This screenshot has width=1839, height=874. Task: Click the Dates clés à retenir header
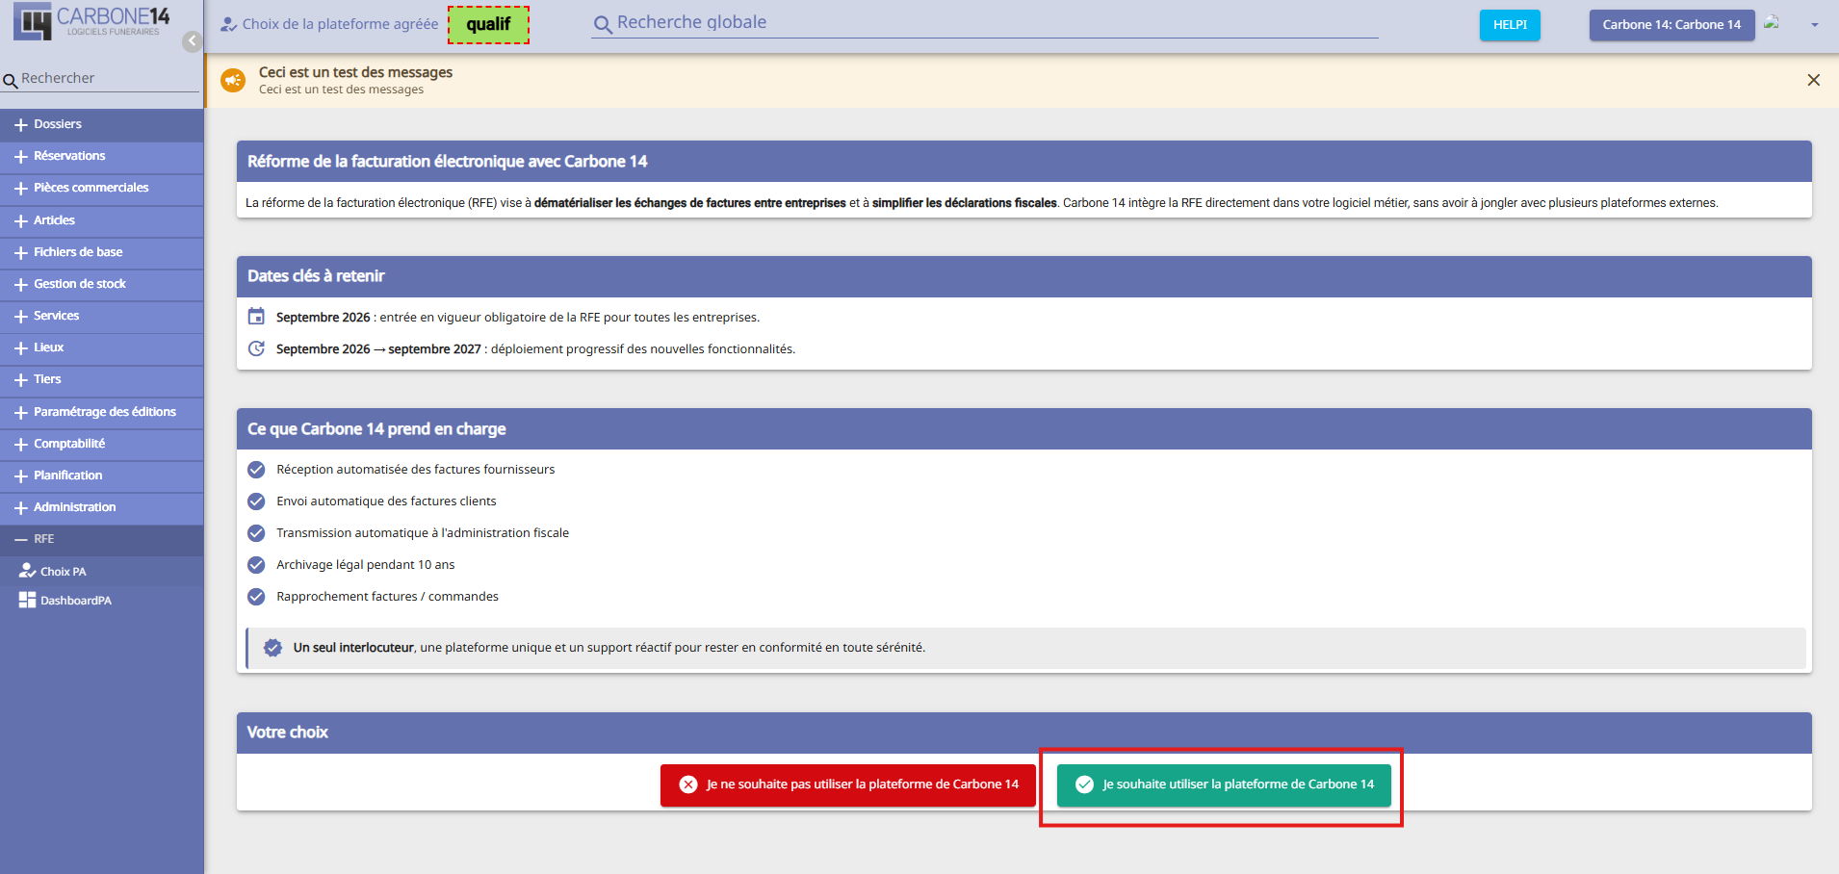click(1024, 276)
